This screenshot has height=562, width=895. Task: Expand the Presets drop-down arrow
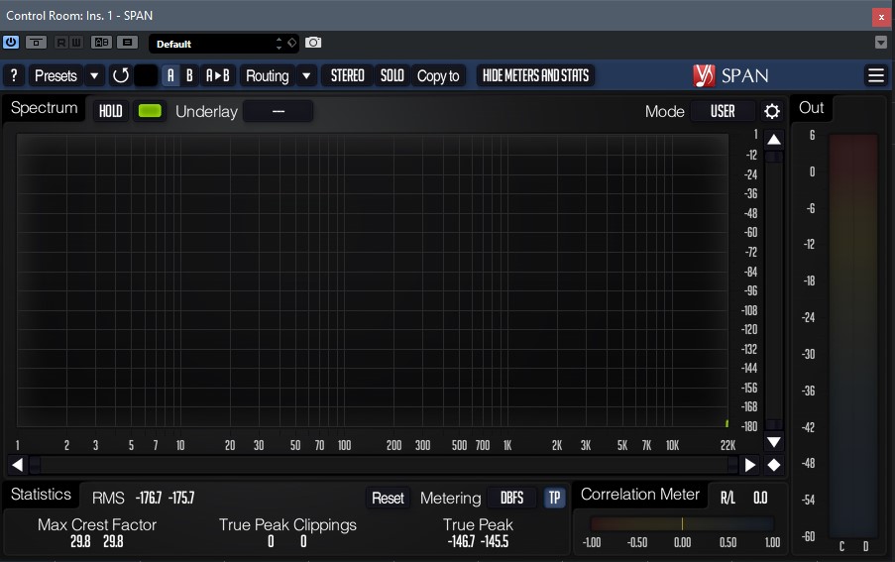(94, 75)
